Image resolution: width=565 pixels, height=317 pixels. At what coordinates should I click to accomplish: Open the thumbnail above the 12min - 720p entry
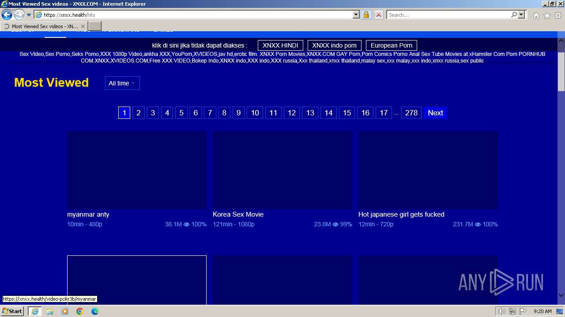click(428, 170)
